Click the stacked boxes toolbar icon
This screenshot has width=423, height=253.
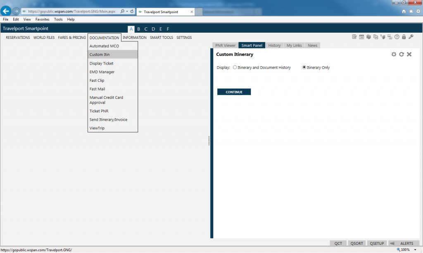(368, 37)
